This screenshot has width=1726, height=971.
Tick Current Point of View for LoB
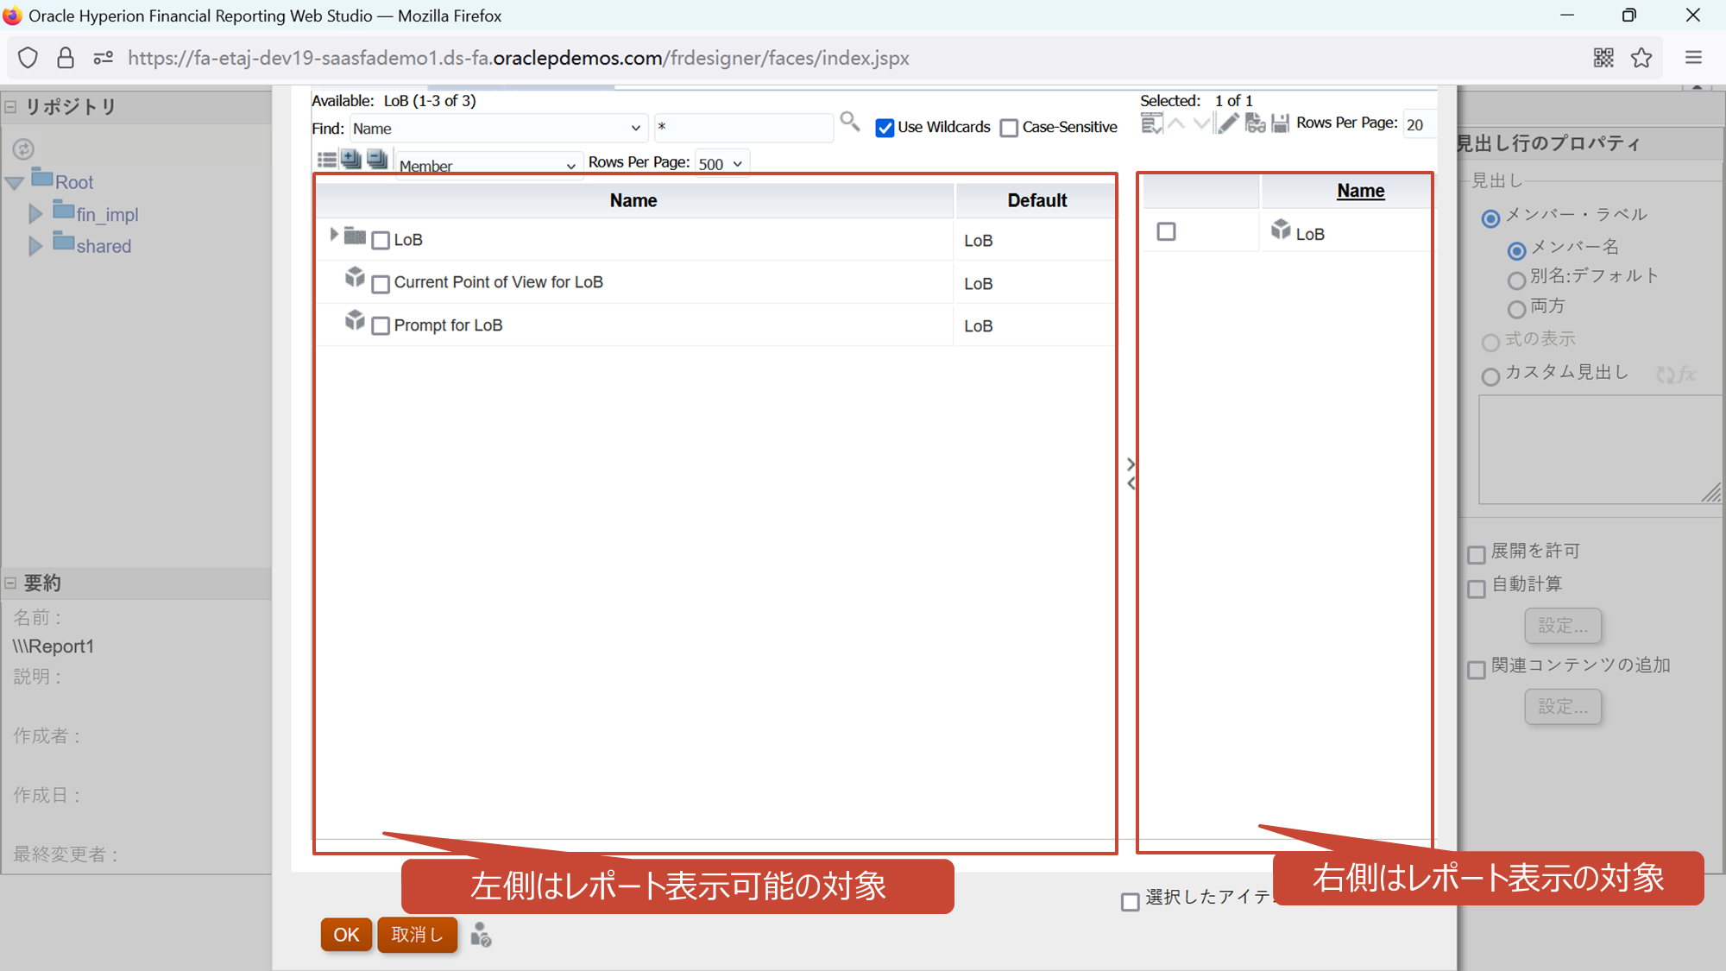click(x=381, y=284)
